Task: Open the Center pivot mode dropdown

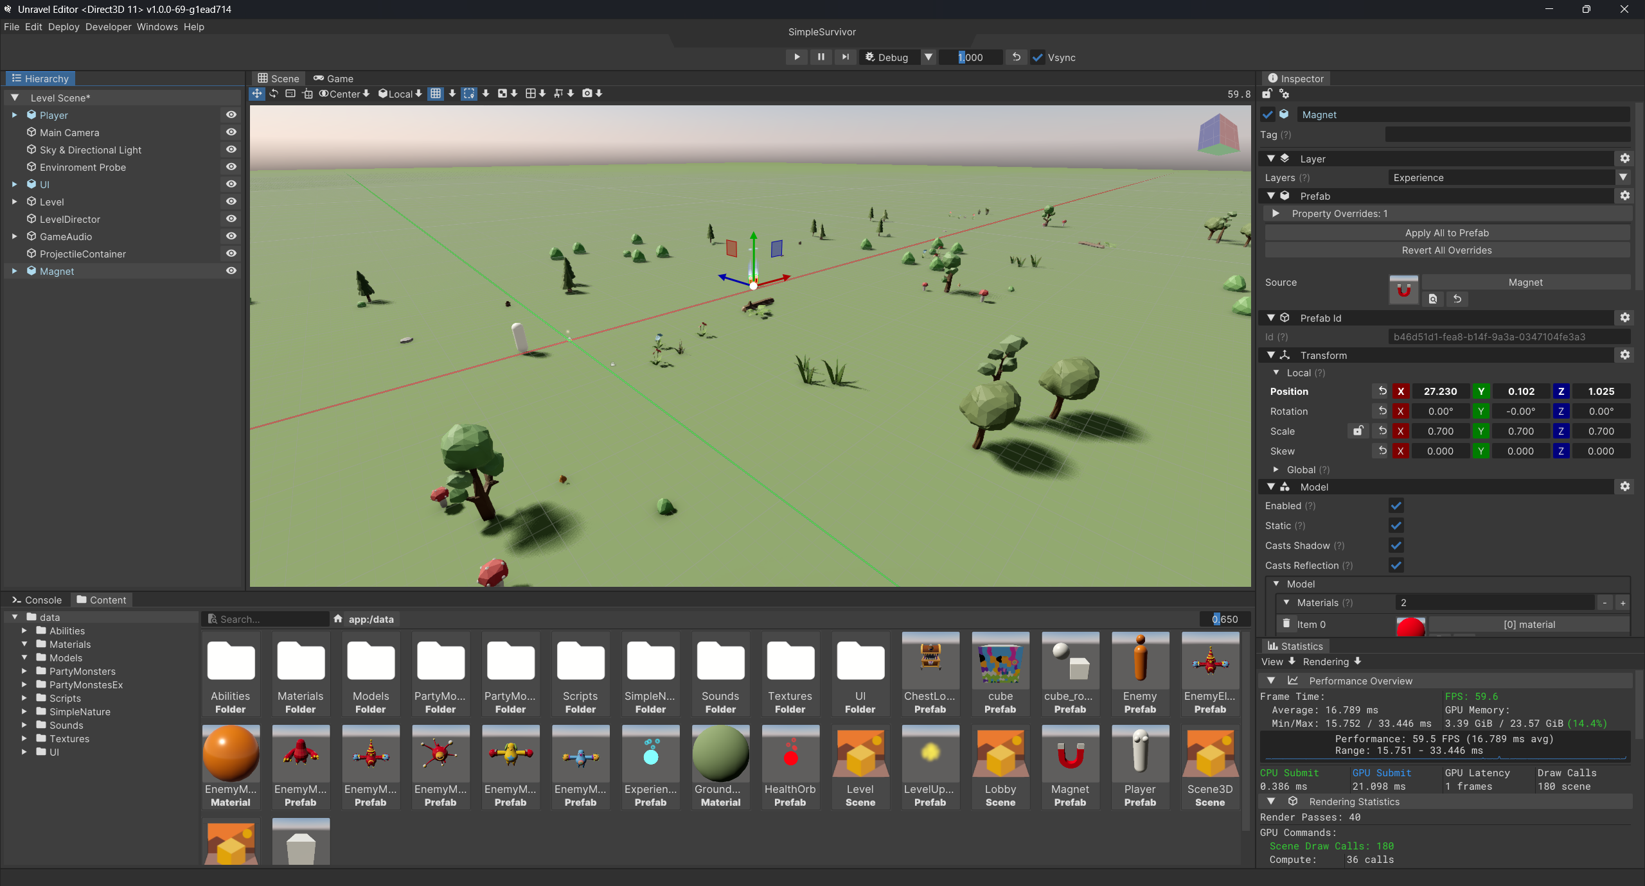Action: [344, 93]
